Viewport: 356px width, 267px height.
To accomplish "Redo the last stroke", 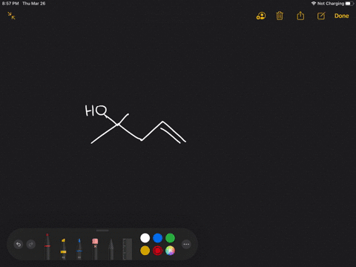I will pyautogui.click(x=31, y=244).
